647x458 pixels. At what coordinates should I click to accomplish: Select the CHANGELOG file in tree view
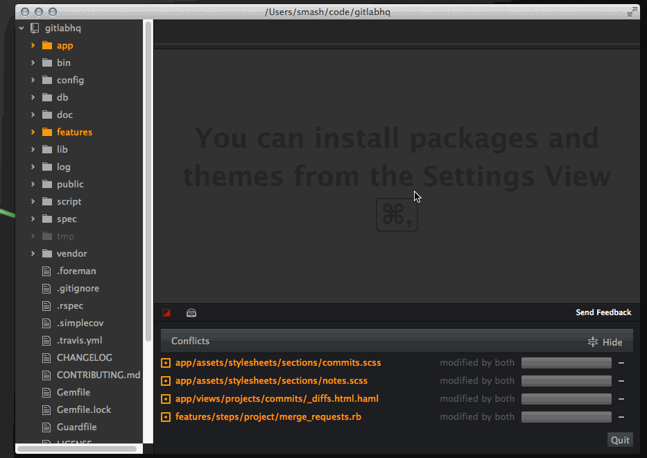pos(84,358)
